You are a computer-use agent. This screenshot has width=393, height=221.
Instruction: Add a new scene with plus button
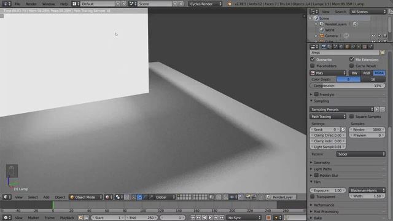[x=175, y=4]
